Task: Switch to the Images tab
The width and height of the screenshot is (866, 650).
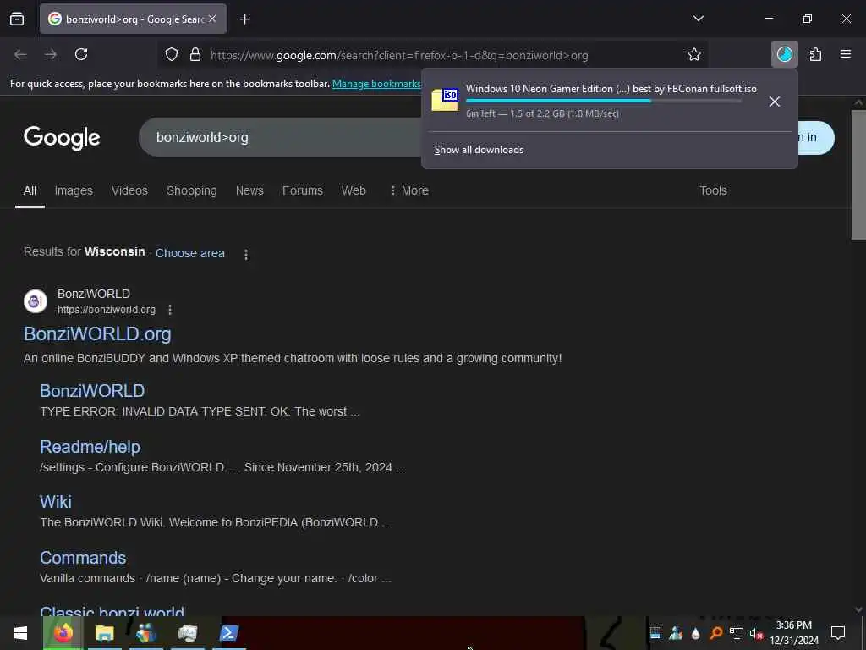Action: pyautogui.click(x=74, y=190)
